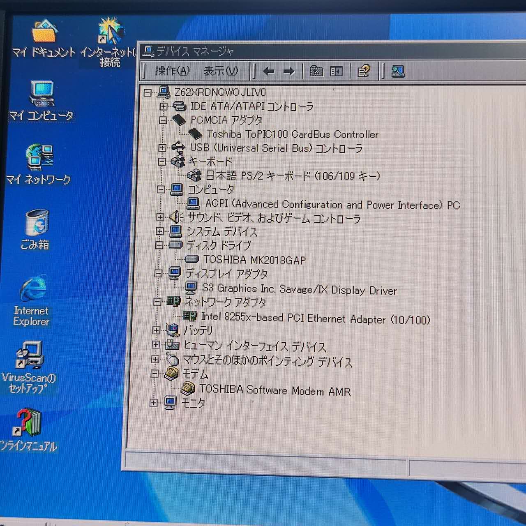Select the キーボード category icon
This screenshot has width=526, height=526.
tap(178, 161)
